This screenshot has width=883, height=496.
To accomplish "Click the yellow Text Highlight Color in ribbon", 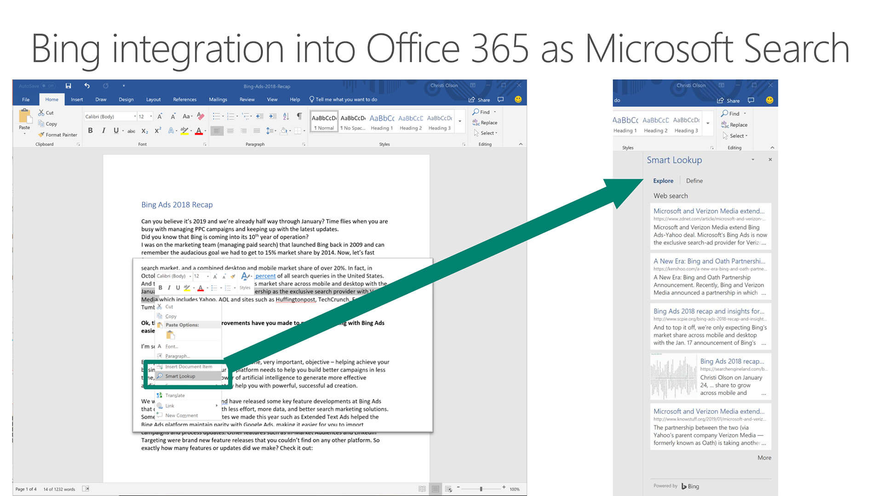I will click(184, 131).
